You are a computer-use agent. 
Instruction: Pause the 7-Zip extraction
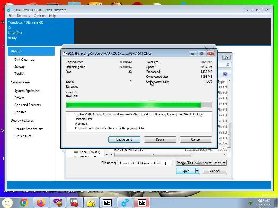160,139
